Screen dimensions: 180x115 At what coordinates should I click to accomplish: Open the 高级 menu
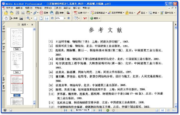[67, 8]
